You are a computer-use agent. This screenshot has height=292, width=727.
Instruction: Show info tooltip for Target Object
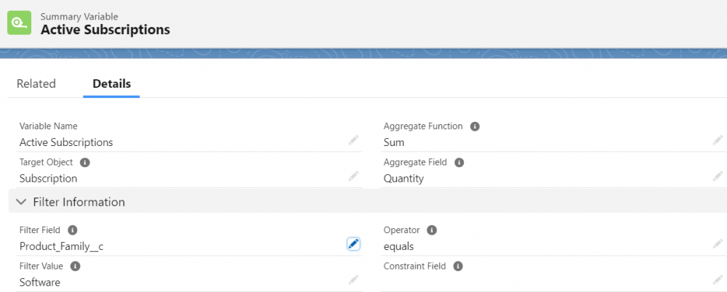click(84, 163)
